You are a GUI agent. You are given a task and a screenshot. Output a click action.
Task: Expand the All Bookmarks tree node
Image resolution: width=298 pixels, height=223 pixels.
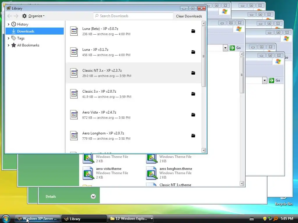tap(8, 45)
